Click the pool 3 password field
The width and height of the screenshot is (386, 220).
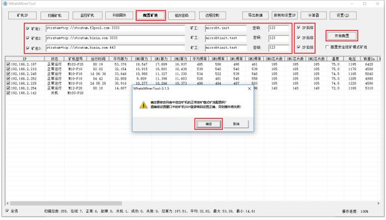(x=278, y=48)
